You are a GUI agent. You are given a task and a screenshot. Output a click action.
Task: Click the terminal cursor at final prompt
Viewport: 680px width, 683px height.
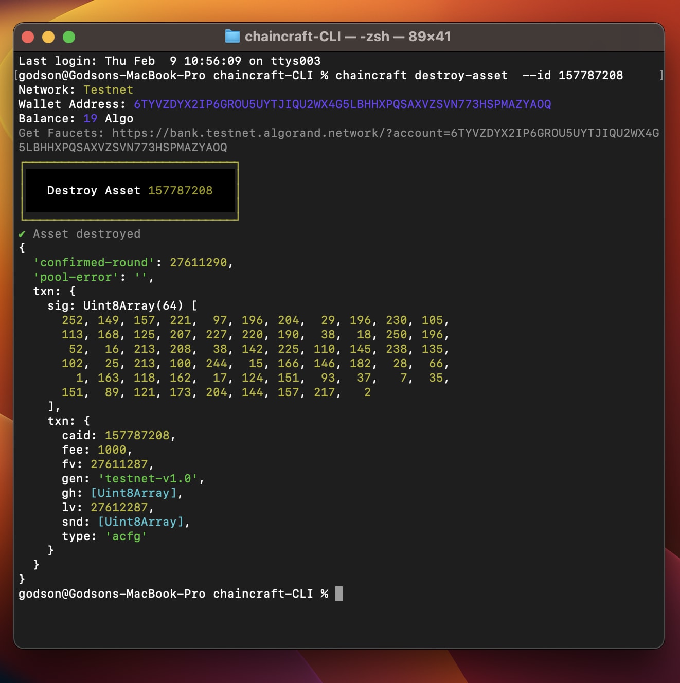pyautogui.click(x=339, y=594)
